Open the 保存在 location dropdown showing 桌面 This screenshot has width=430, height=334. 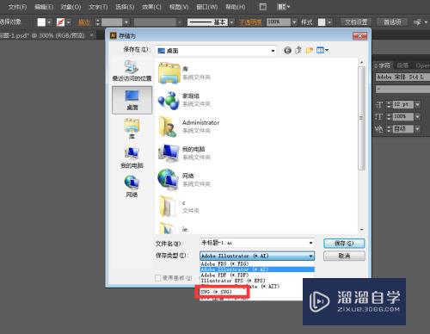217,51
